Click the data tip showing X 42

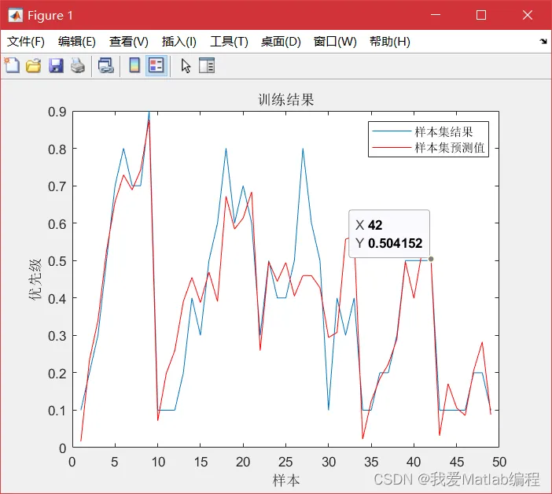pyautogui.click(x=389, y=234)
